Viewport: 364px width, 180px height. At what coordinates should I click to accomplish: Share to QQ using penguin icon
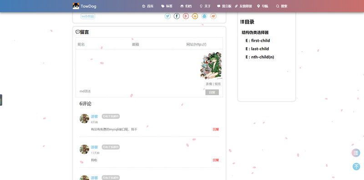click(204, 16)
